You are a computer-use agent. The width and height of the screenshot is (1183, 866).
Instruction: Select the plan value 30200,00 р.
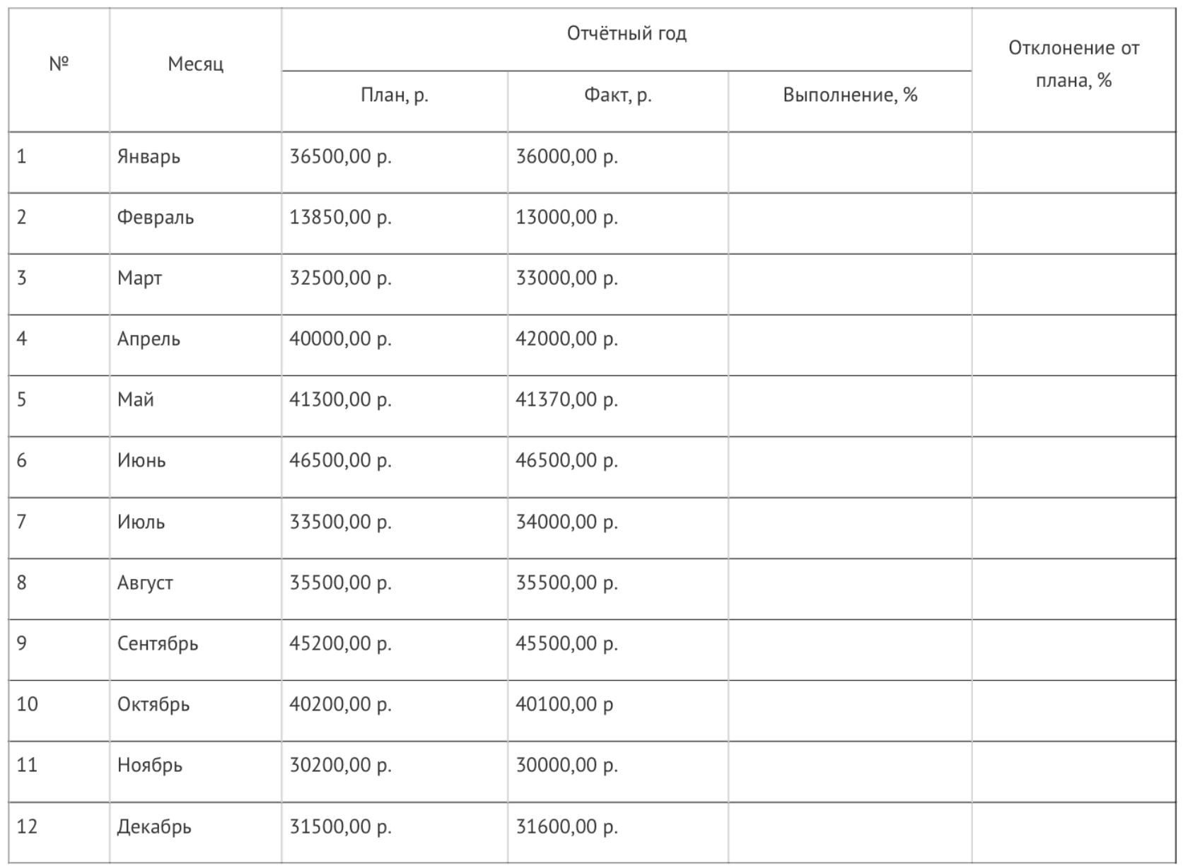pyautogui.click(x=340, y=765)
